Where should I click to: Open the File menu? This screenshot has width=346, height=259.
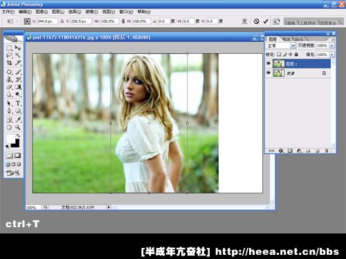click(8, 12)
